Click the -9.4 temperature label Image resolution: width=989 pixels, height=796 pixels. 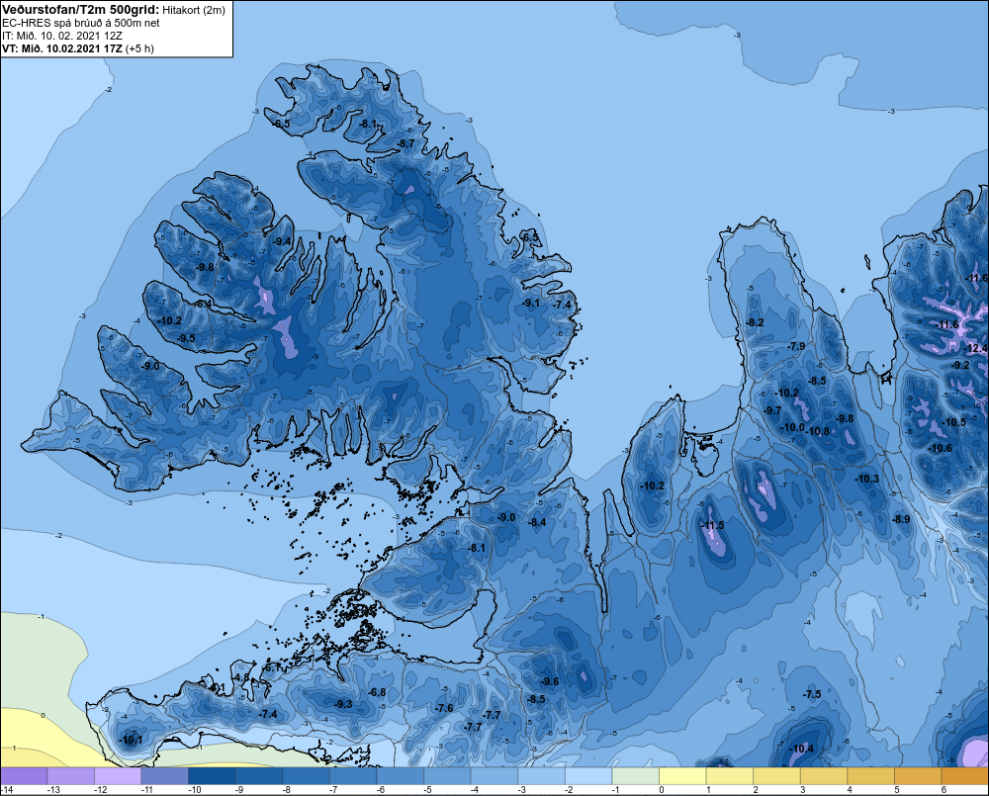pos(282,241)
